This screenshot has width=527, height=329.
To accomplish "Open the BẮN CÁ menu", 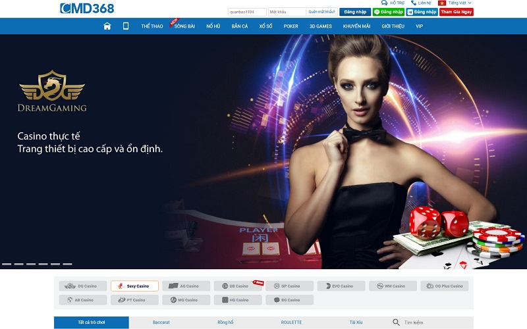I will tap(239, 26).
